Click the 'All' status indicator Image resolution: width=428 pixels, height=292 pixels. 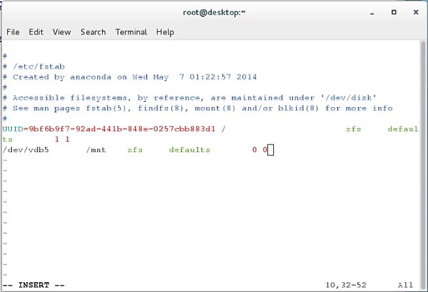[x=405, y=285]
